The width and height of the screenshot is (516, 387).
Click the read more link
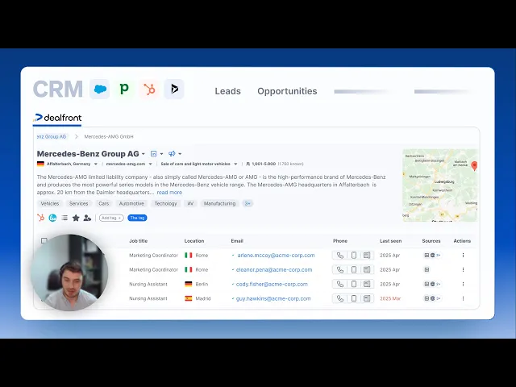click(x=169, y=193)
